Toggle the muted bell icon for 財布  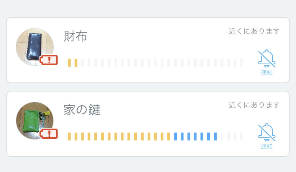coord(267,58)
